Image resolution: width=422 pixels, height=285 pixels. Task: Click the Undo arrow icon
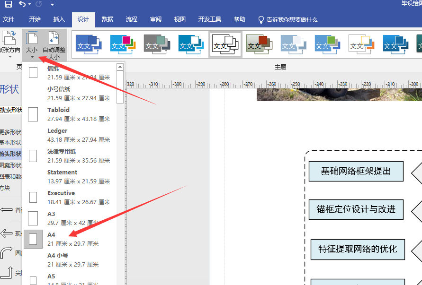click(22, 4)
